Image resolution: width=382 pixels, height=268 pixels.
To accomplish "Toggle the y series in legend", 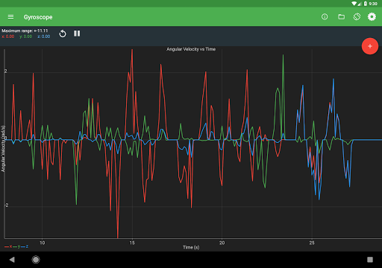I will pyautogui.click(x=16, y=246).
